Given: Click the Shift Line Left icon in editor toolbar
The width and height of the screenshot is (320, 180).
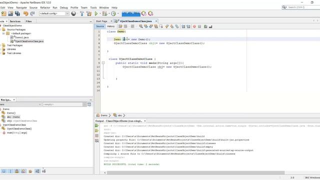Looking at the screenshot, I should [x=183, y=26].
